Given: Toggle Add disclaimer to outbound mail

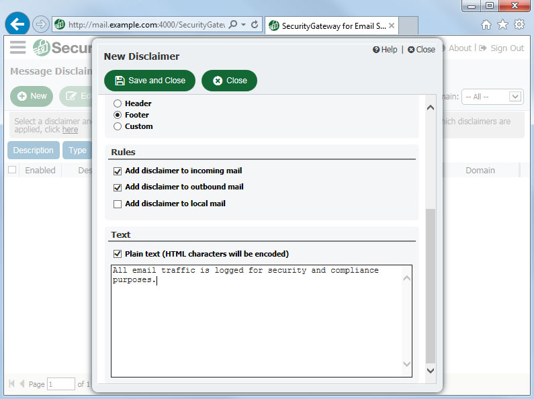Looking at the screenshot, I should click(118, 187).
